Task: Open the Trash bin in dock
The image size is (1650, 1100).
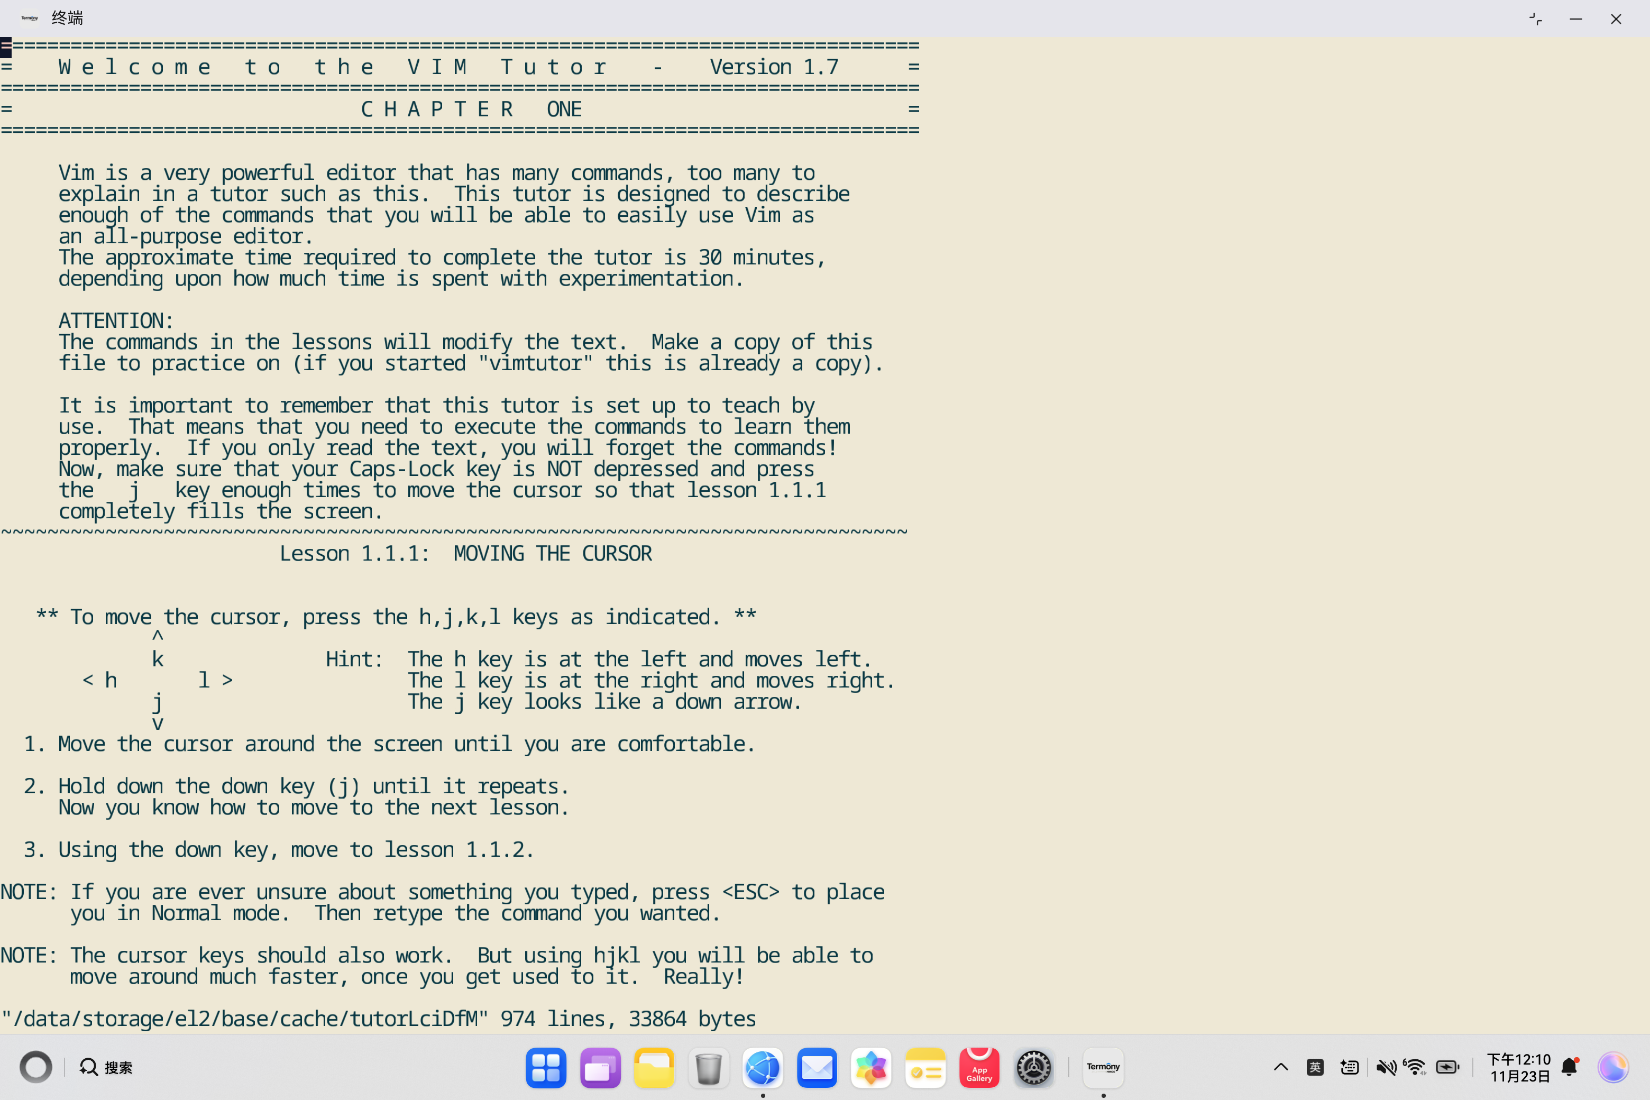Action: pyautogui.click(x=709, y=1068)
